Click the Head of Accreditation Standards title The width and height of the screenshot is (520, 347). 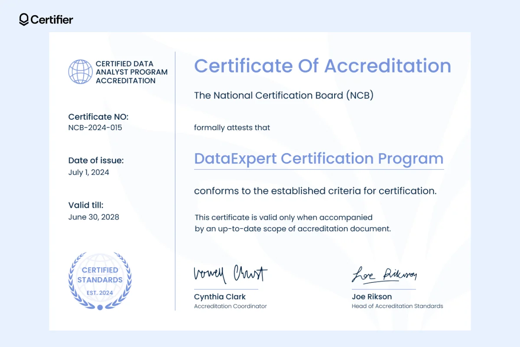point(397,306)
